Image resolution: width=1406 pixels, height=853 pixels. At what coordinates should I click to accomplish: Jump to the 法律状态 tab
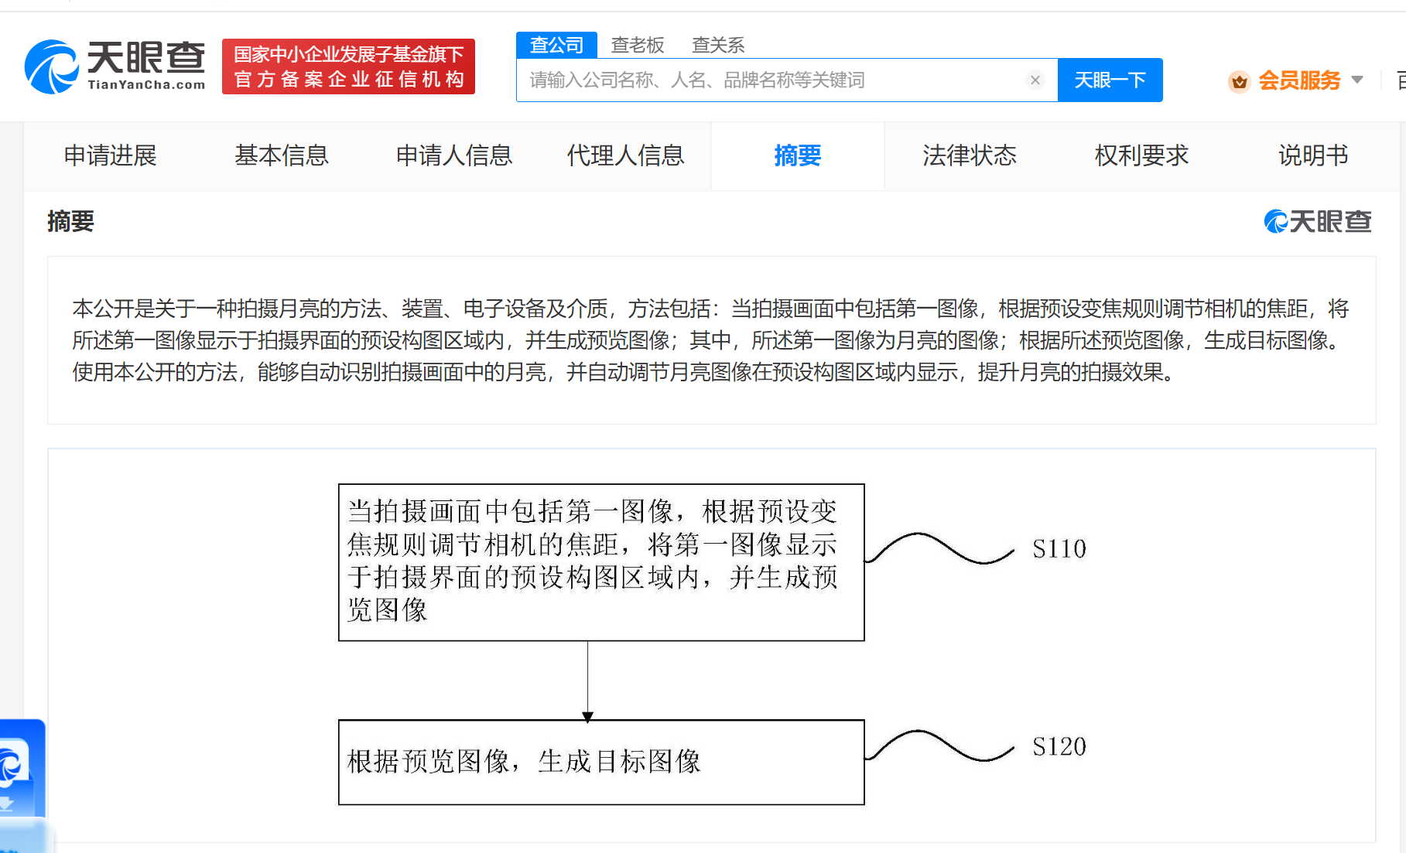click(x=969, y=156)
